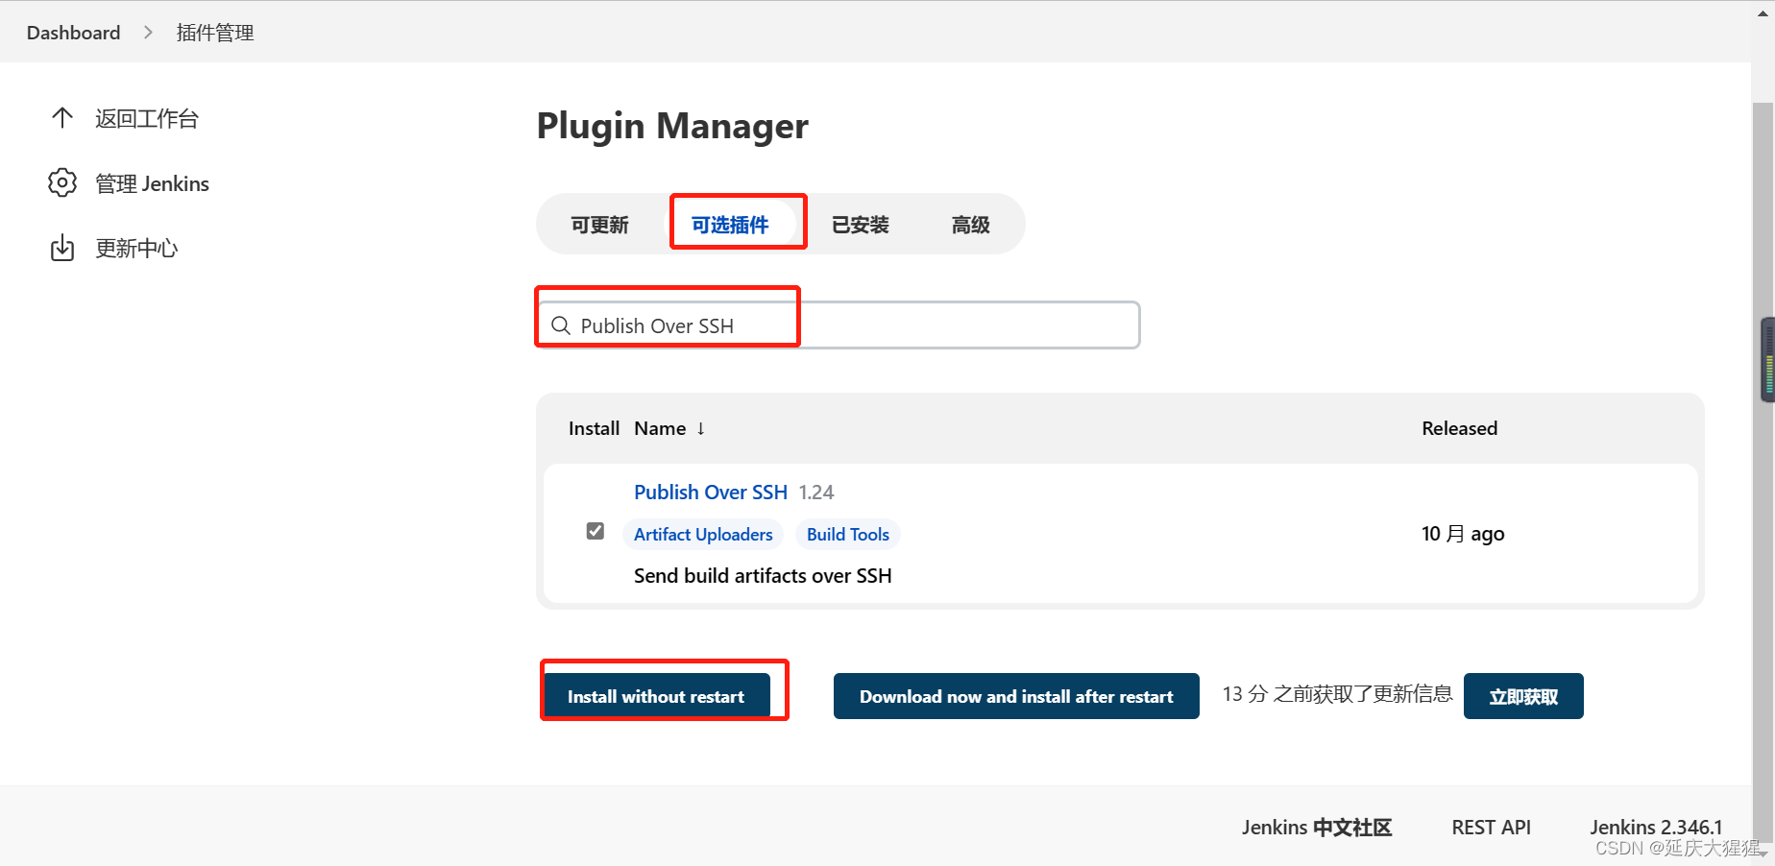
Task: Click Install without restart button
Action: click(x=656, y=696)
